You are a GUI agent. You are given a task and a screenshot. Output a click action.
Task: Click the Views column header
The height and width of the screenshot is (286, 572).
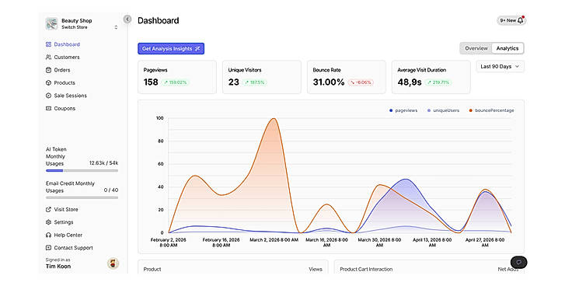click(x=316, y=269)
